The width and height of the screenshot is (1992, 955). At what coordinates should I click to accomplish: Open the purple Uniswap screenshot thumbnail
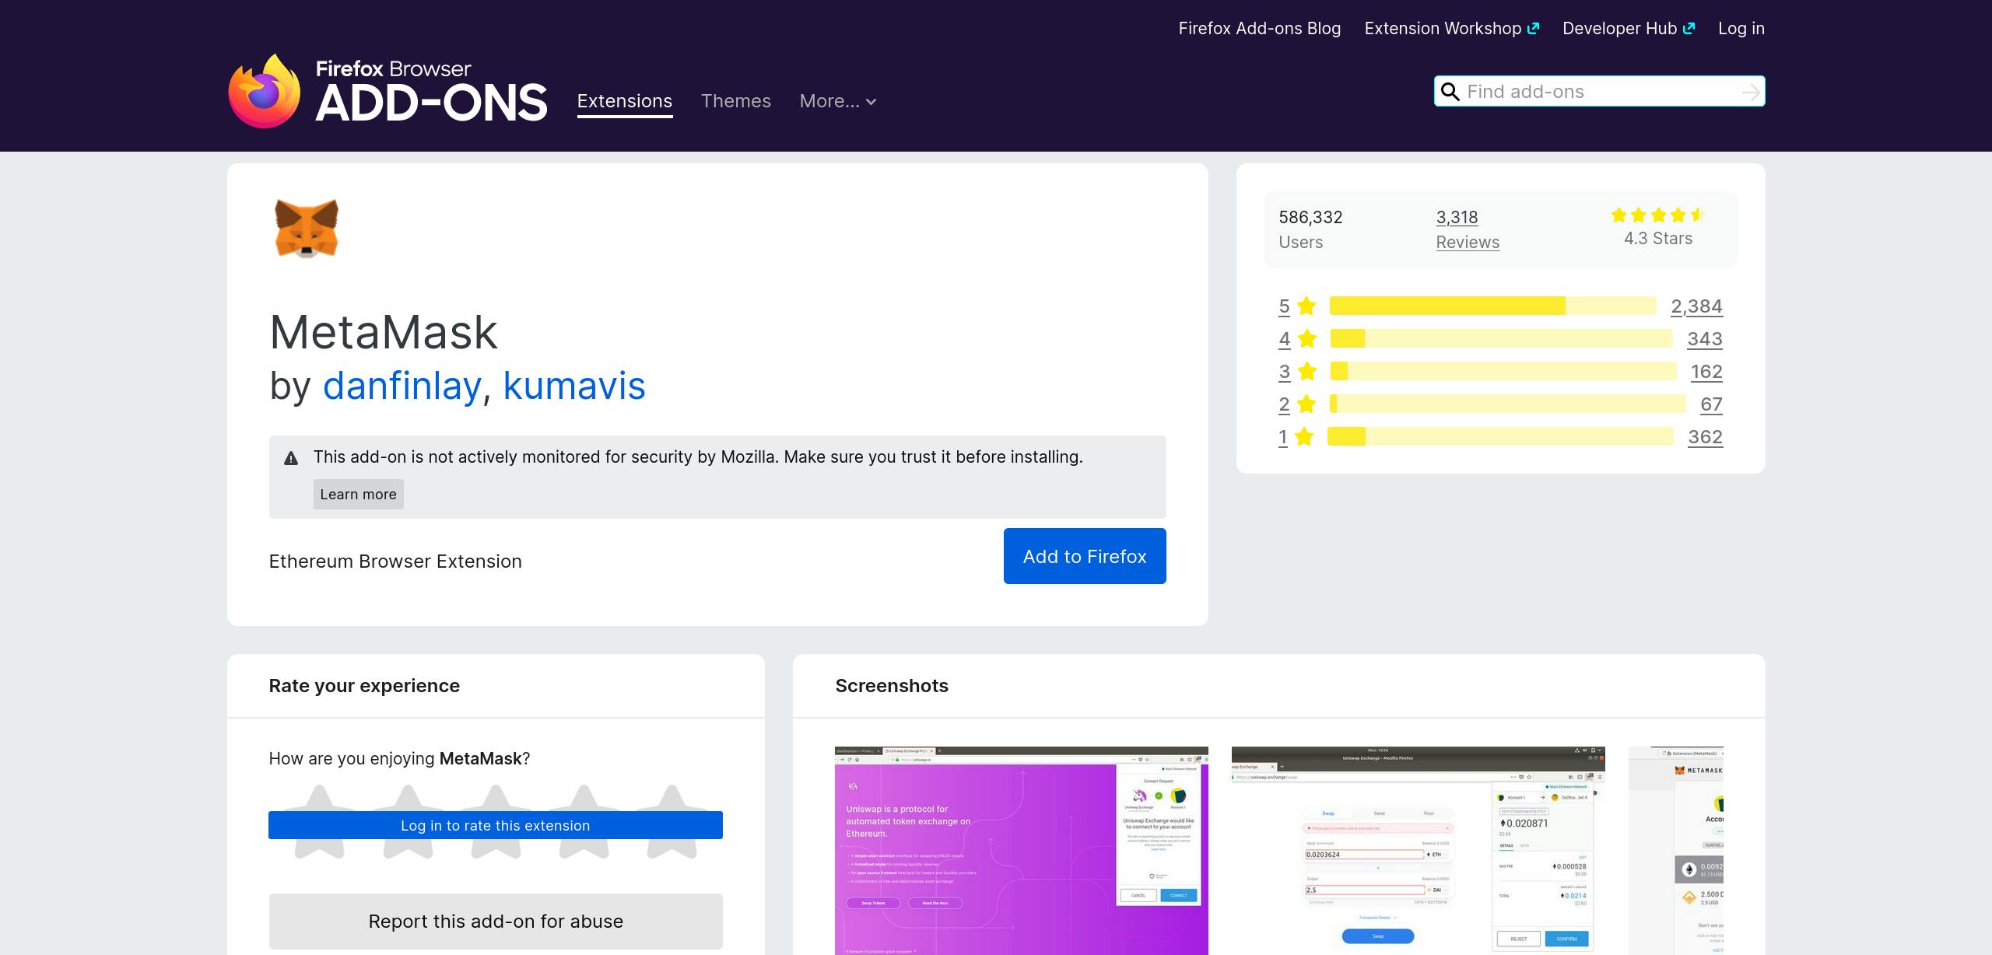[x=1022, y=851]
